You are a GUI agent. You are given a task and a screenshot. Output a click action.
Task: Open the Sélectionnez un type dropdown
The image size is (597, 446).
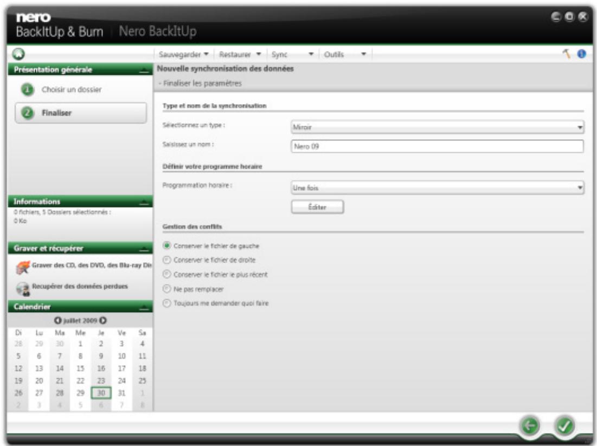pyautogui.click(x=437, y=127)
